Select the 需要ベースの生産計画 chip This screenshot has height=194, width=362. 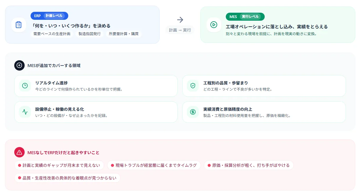[52, 34]
